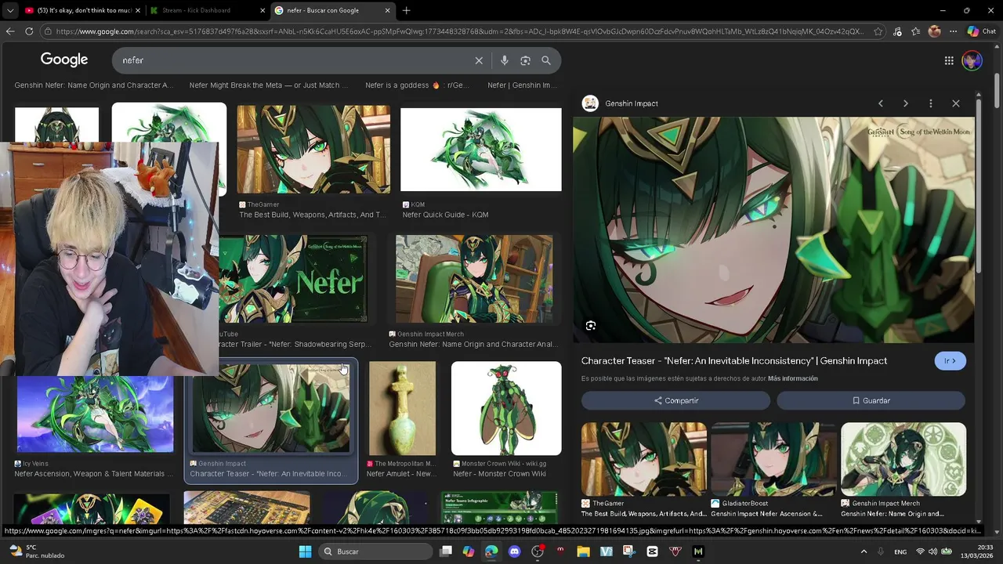The width and height of the screenshot is (1003, 564).
Task: Open related TheGamer image in preview panel
Action: point(644,459)
